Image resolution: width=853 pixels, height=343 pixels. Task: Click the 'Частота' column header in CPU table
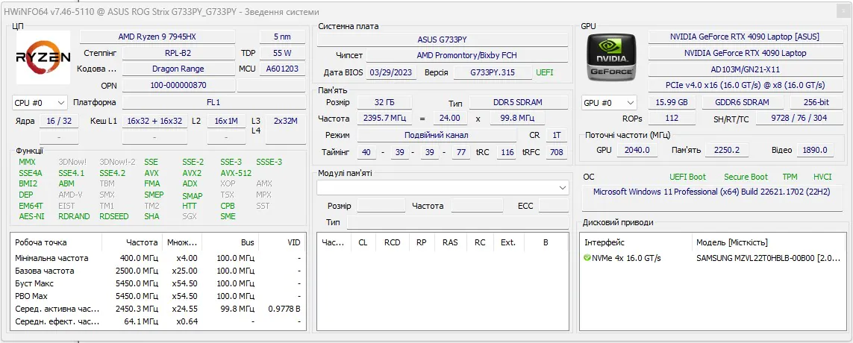[132, 242]
